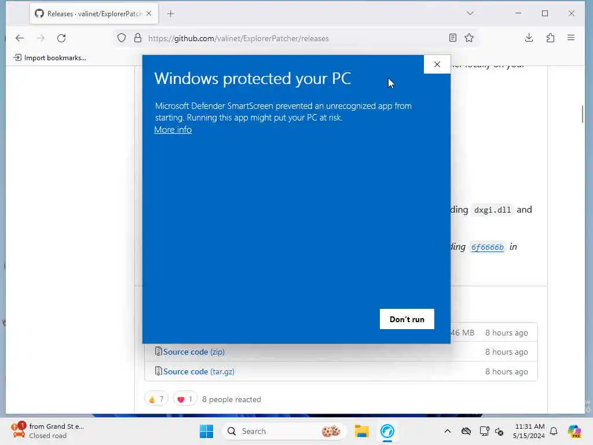Image resolution: width=593 pixels, height=445 pixels.
Task: Open File Explorer from the taskbar
Action: [361, 431]
